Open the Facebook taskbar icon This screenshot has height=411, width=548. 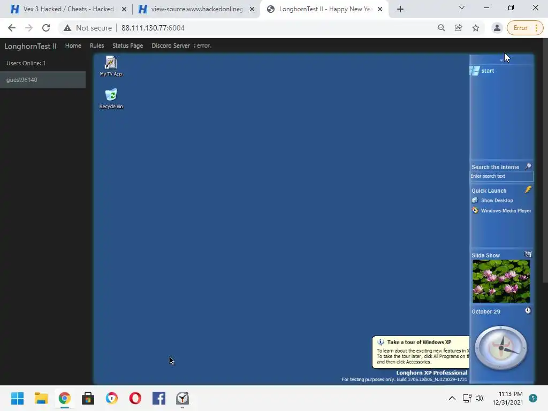(x=159, y=398)
